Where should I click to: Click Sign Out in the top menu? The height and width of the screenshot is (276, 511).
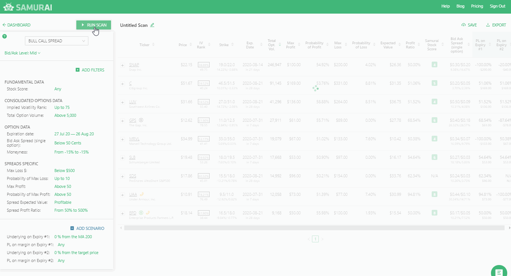click(497, 6)
